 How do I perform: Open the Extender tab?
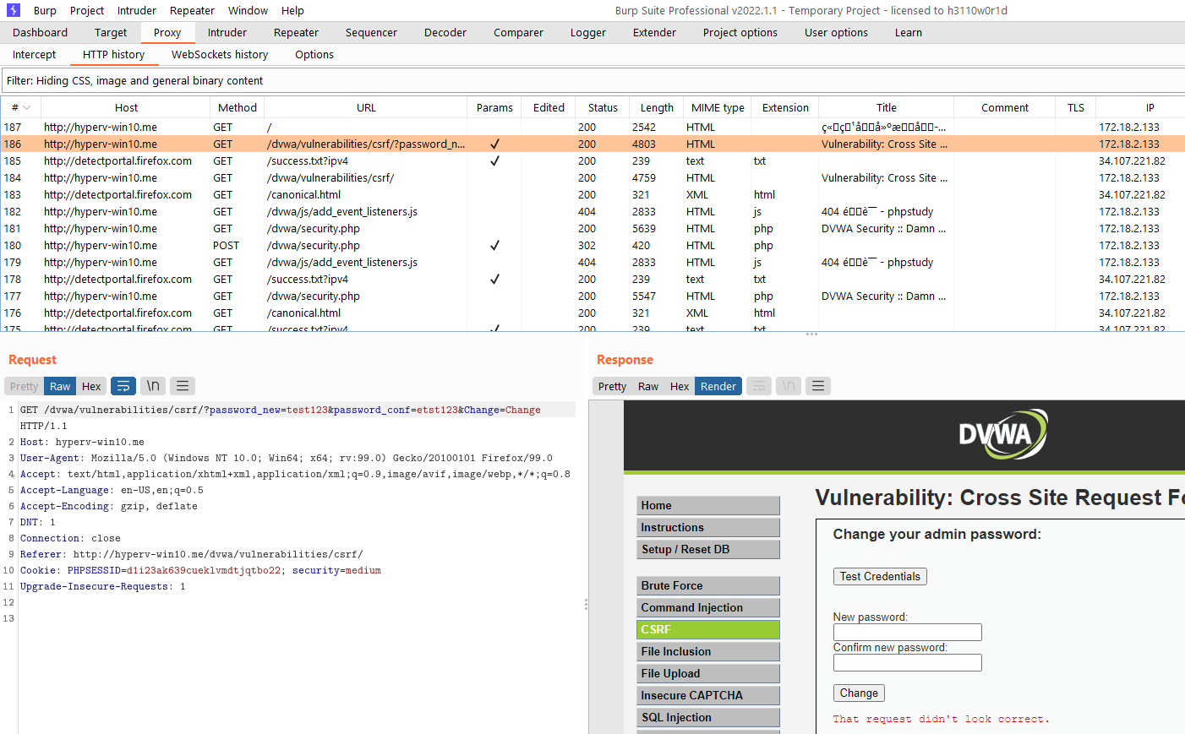(x=654, y=32)
